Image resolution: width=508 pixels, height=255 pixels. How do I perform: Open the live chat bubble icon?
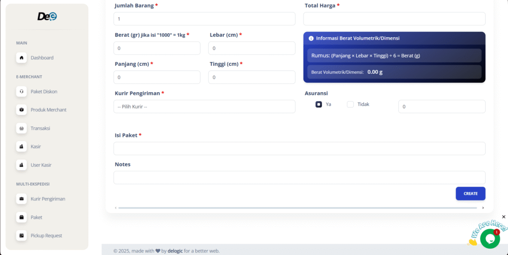click(490, 239)
